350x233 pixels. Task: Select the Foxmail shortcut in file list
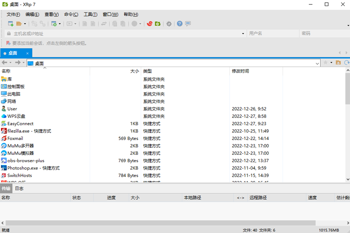coord(15,139)
